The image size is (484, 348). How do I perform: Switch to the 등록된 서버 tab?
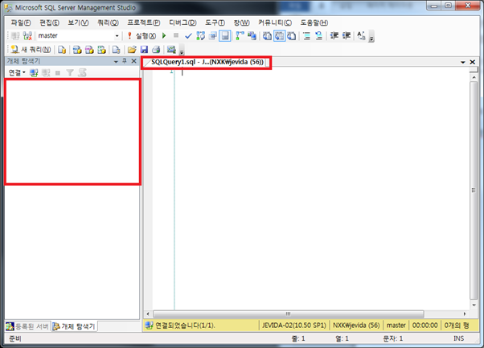click(x=28, y=326)
